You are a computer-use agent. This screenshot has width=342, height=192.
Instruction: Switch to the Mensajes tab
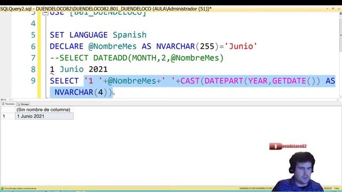(x=24, y=105)
